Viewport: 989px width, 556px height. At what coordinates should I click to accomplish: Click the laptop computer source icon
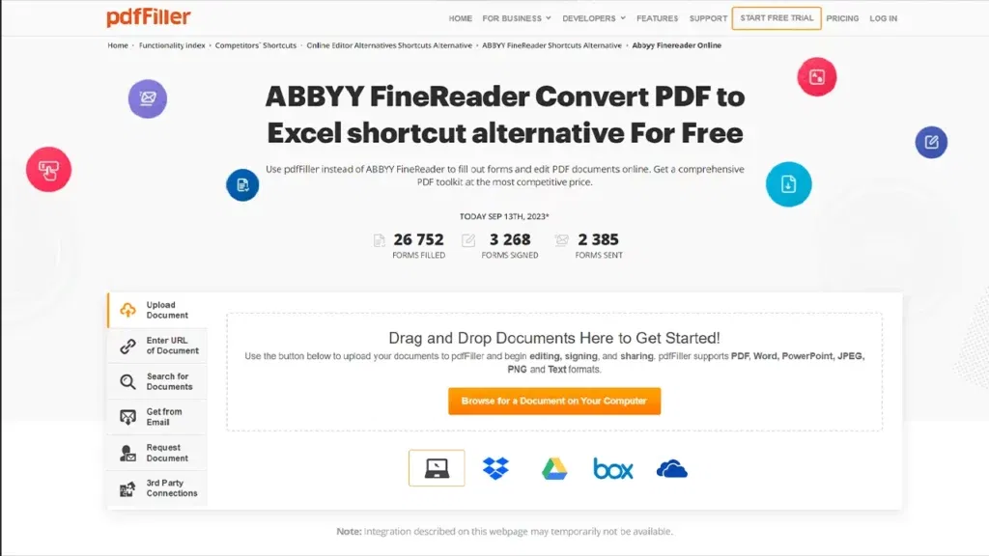pos(437,468)
